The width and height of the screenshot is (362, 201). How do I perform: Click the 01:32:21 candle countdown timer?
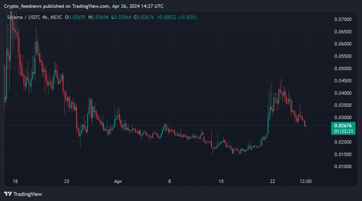tap(343, 131)
